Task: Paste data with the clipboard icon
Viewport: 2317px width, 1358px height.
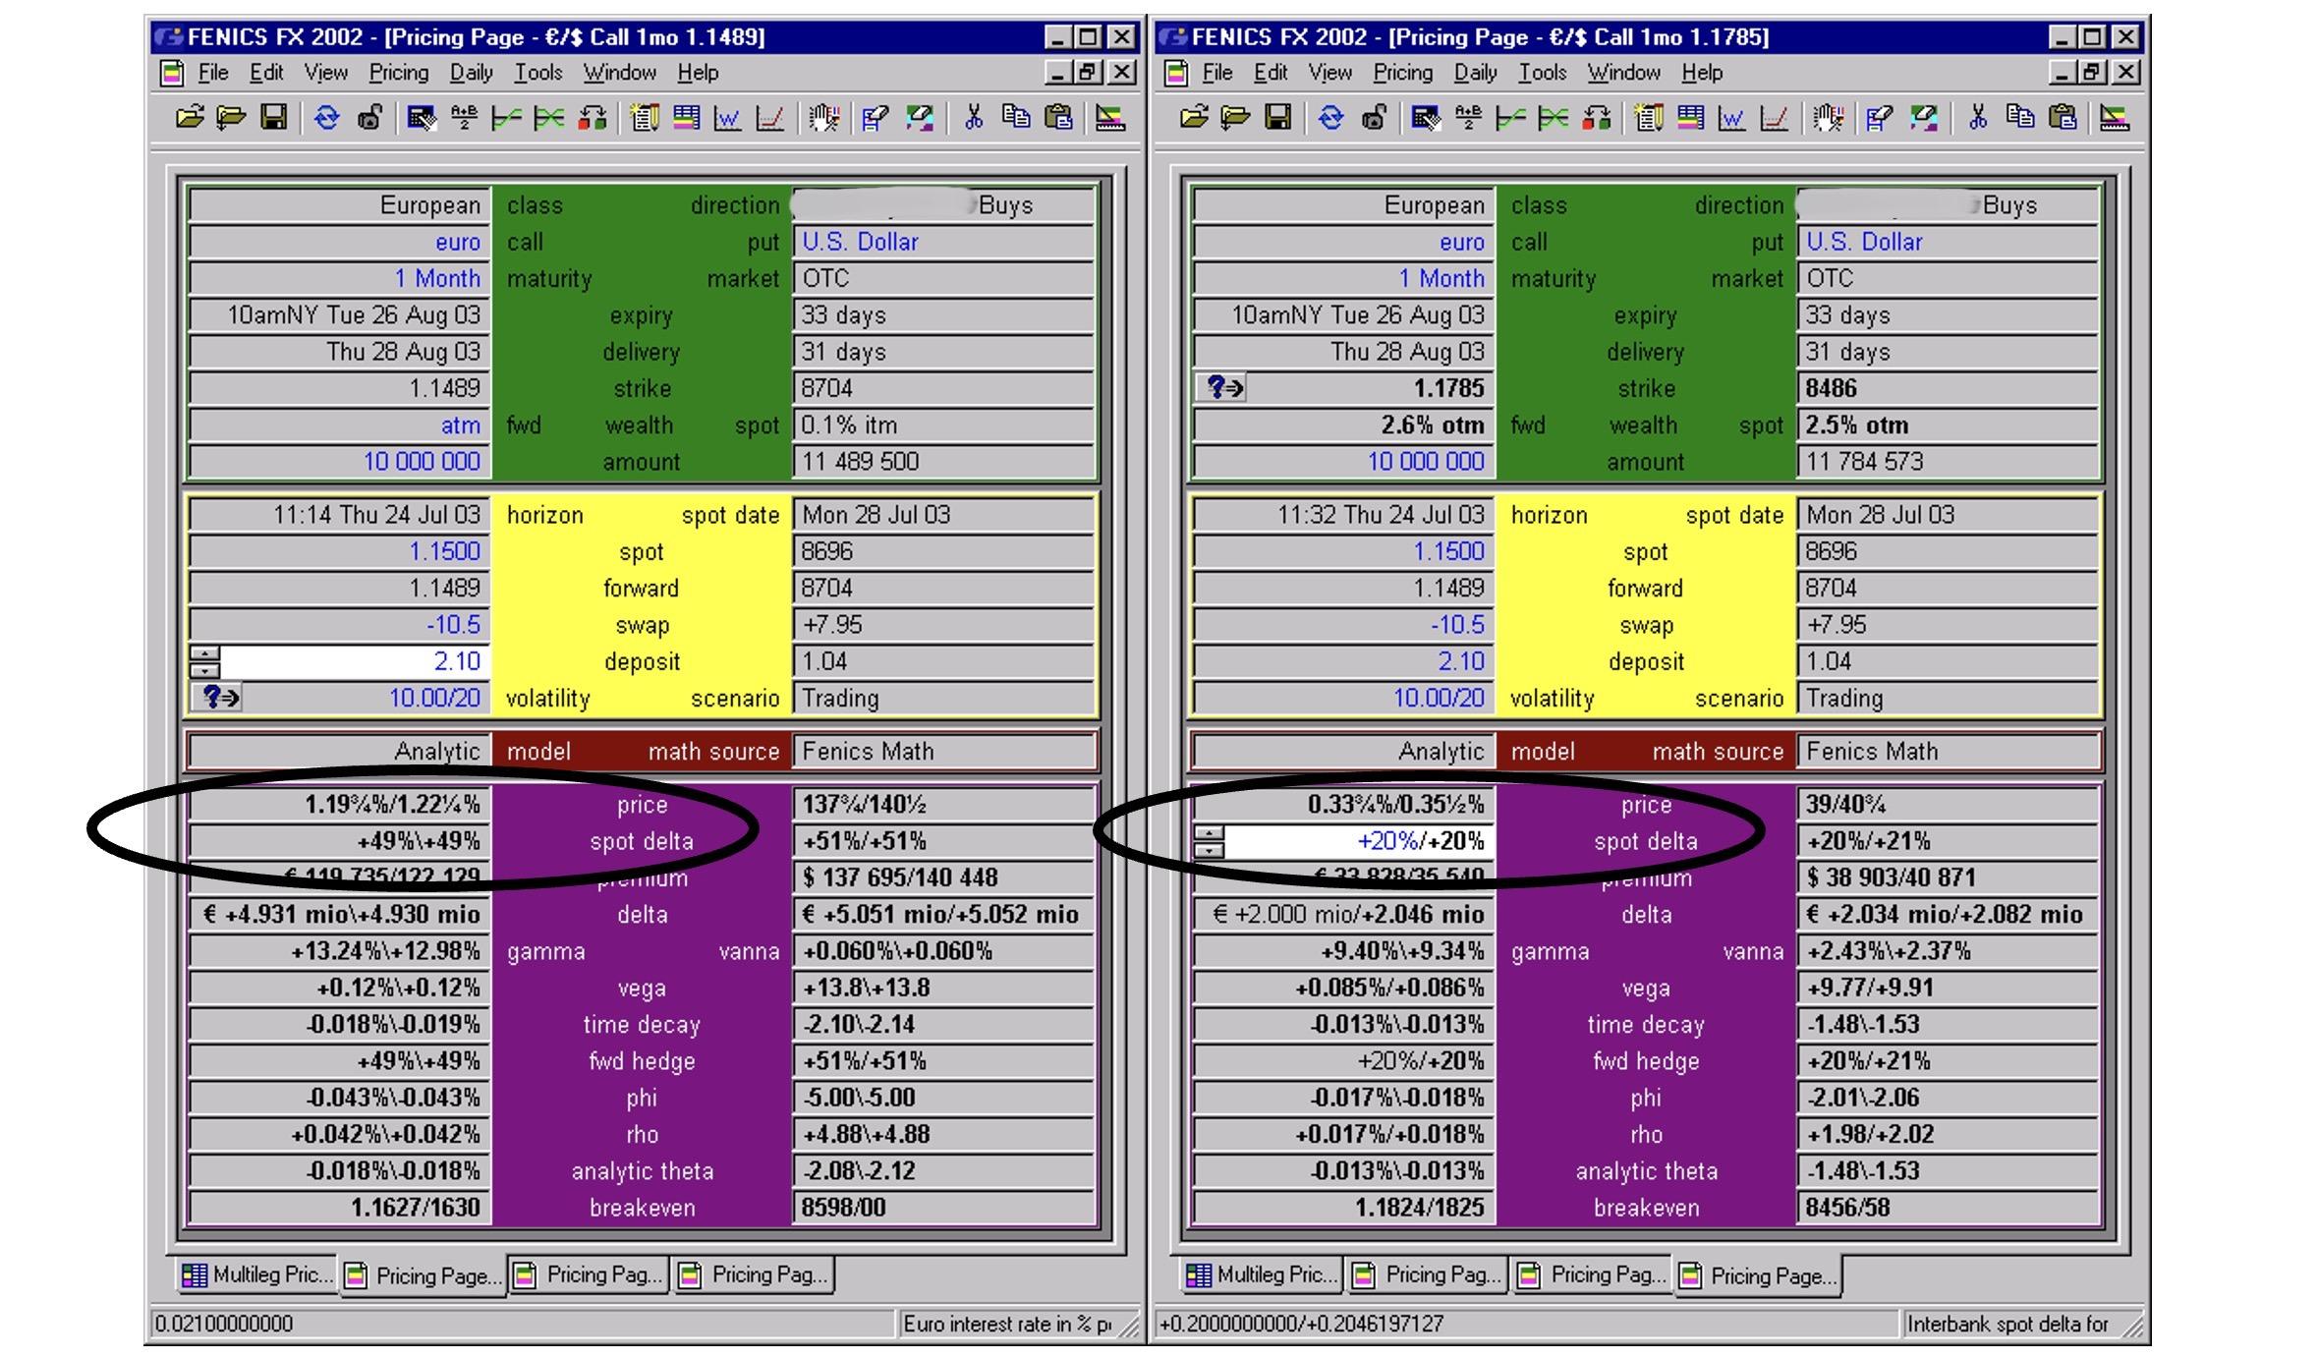Action: pos(1059,119)
